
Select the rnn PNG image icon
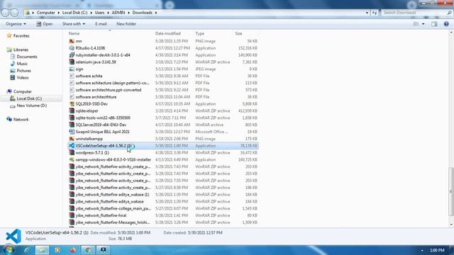[x=72, y=41]
